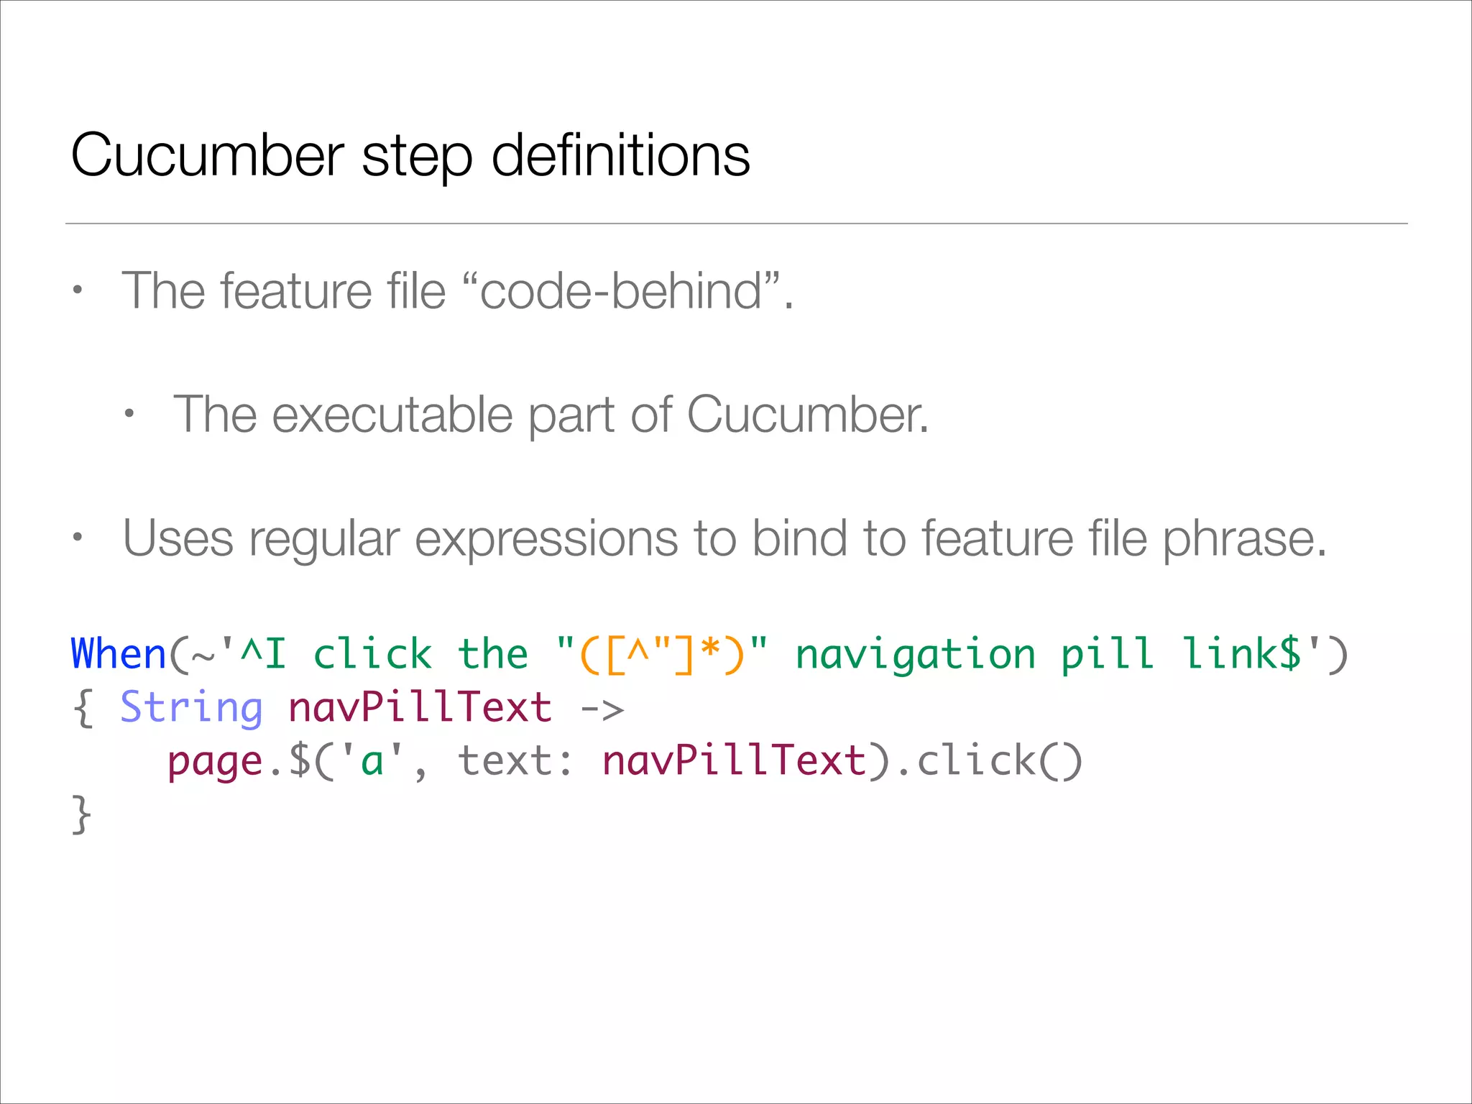Image resolution: width=1472 pixels, height=1104 pixels.
Task: Click the opening curly brace before String
Action: point(83,707)
